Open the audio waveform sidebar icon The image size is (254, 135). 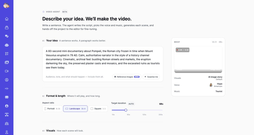pos(7,89)
